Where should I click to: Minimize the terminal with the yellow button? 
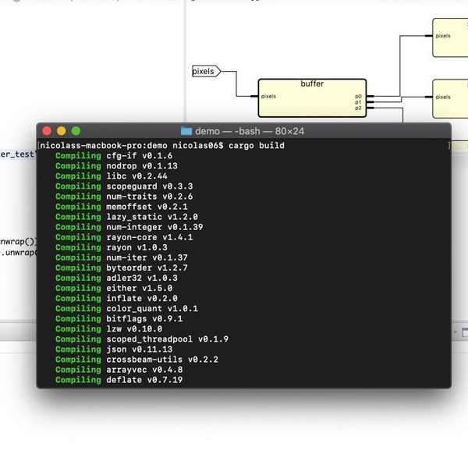(x=62, y=131)
